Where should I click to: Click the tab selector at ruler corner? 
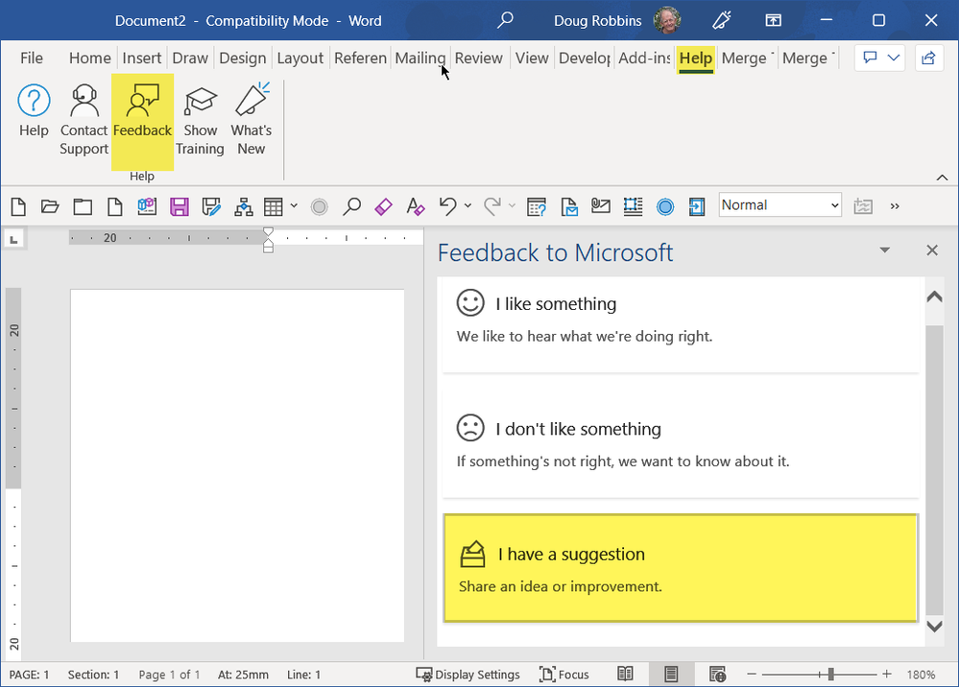[x=14, y=238]
